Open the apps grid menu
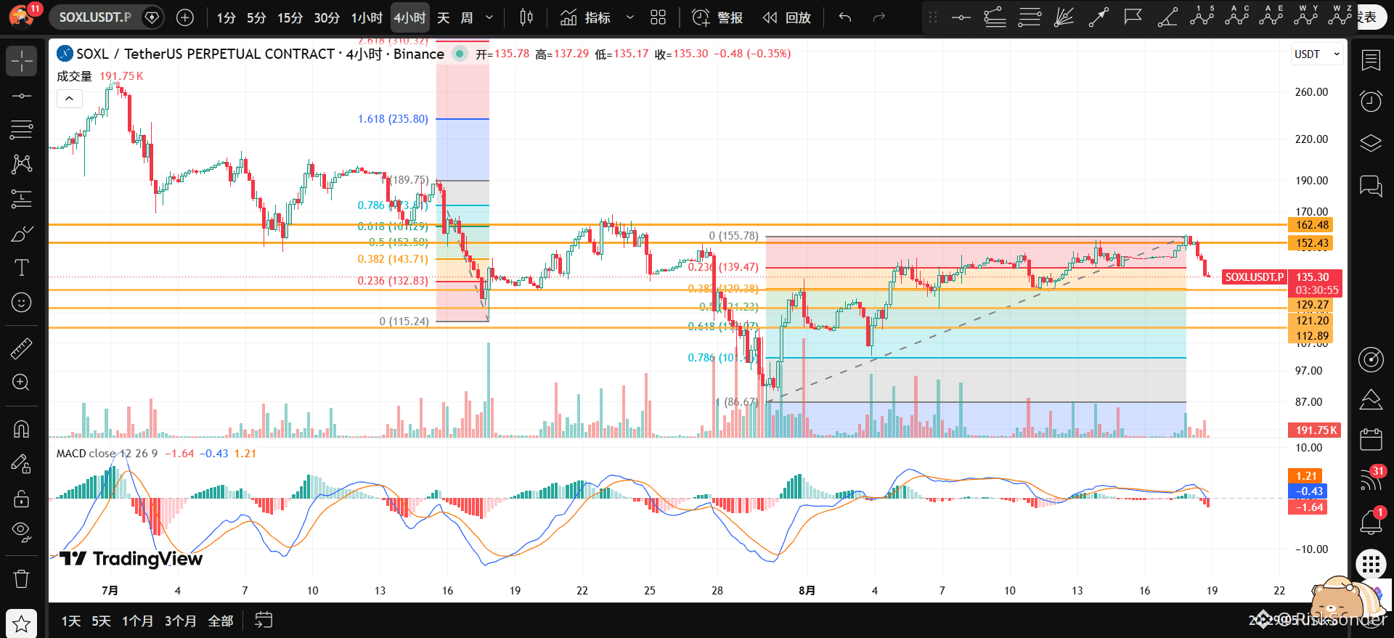Screen dimensions: 1394x638 pos(1371,564)
